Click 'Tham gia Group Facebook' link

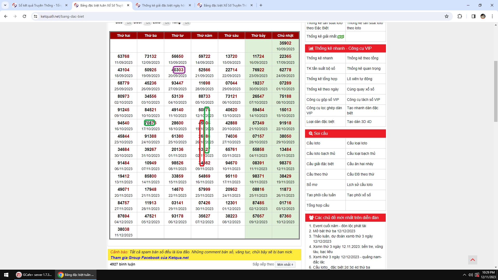click(x=149, y=258)
